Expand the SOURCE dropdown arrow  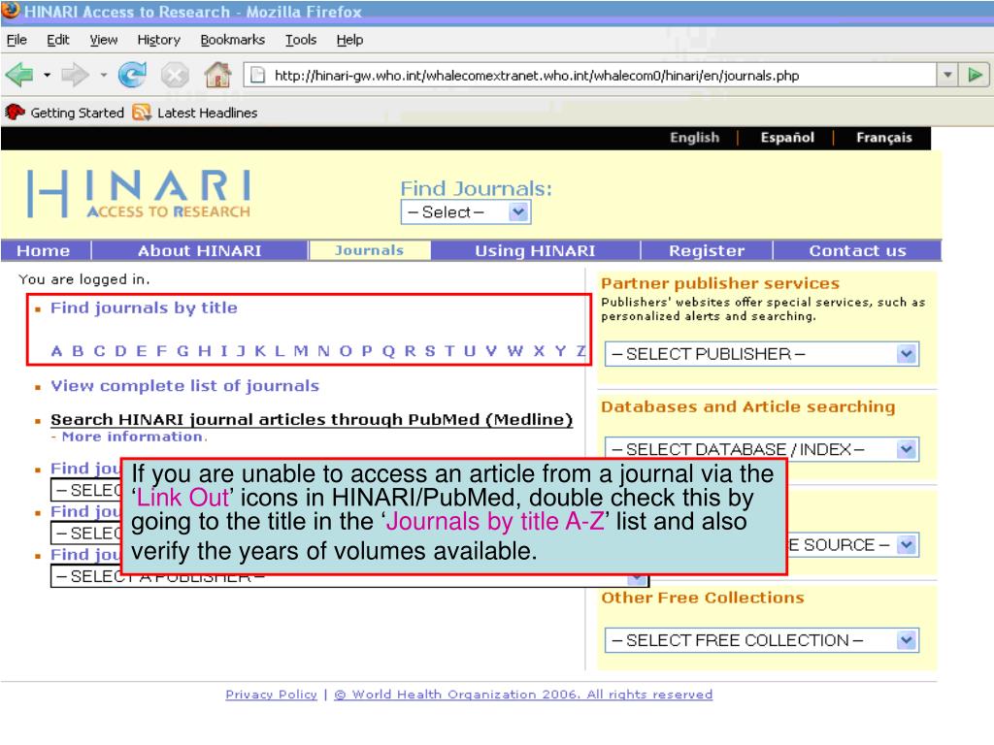[908, 545]
